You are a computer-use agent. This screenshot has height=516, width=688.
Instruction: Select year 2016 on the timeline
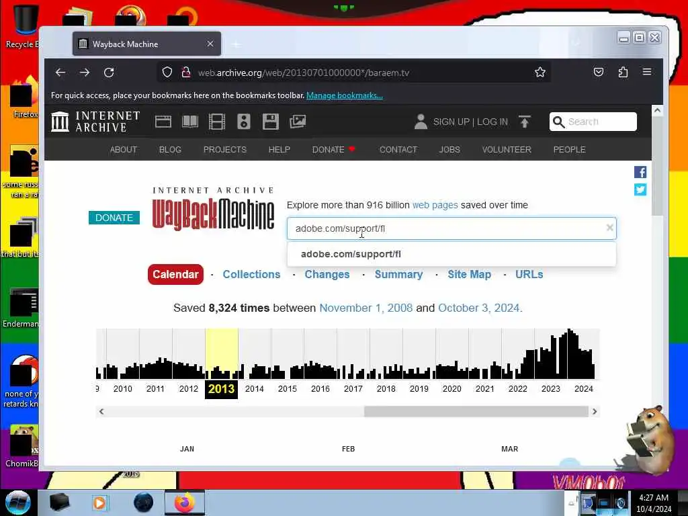pyautogui.click(x=320, y=389)
